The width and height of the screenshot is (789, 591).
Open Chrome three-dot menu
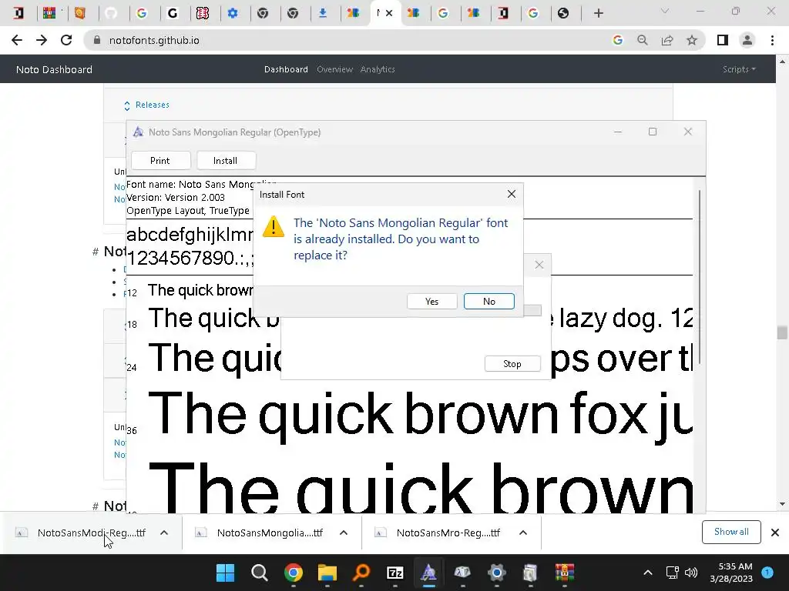tap(772, 40)
